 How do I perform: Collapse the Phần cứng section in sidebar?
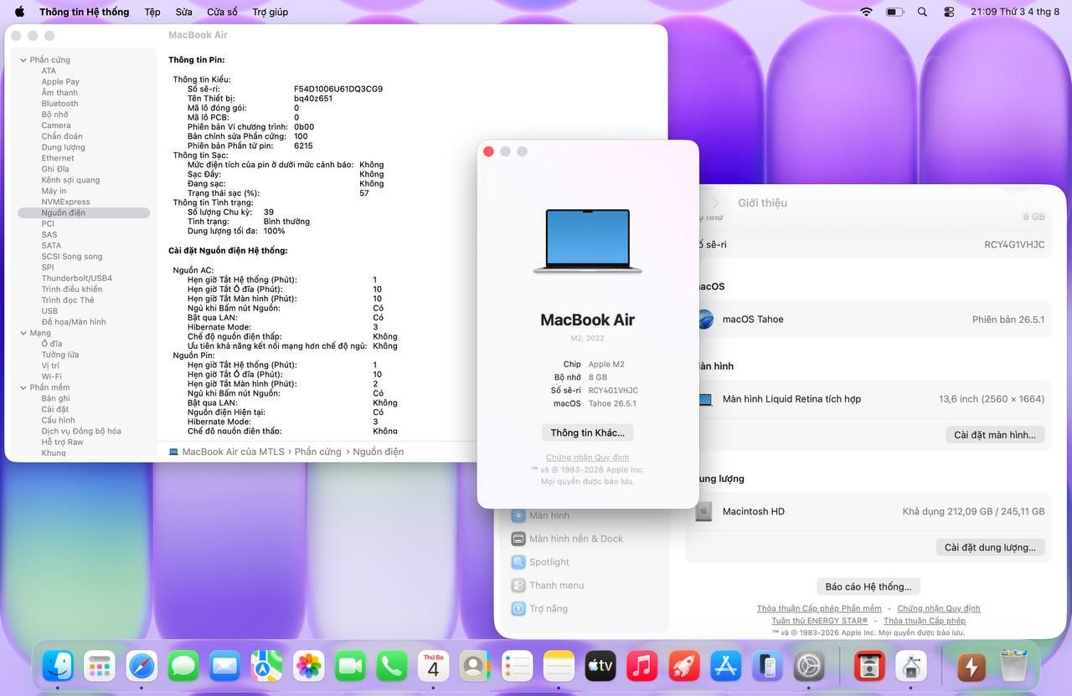pyautogui.click(x=23, y=60)
